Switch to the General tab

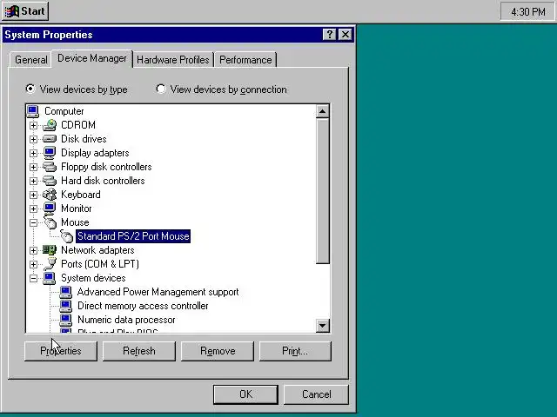pos(31,60)
